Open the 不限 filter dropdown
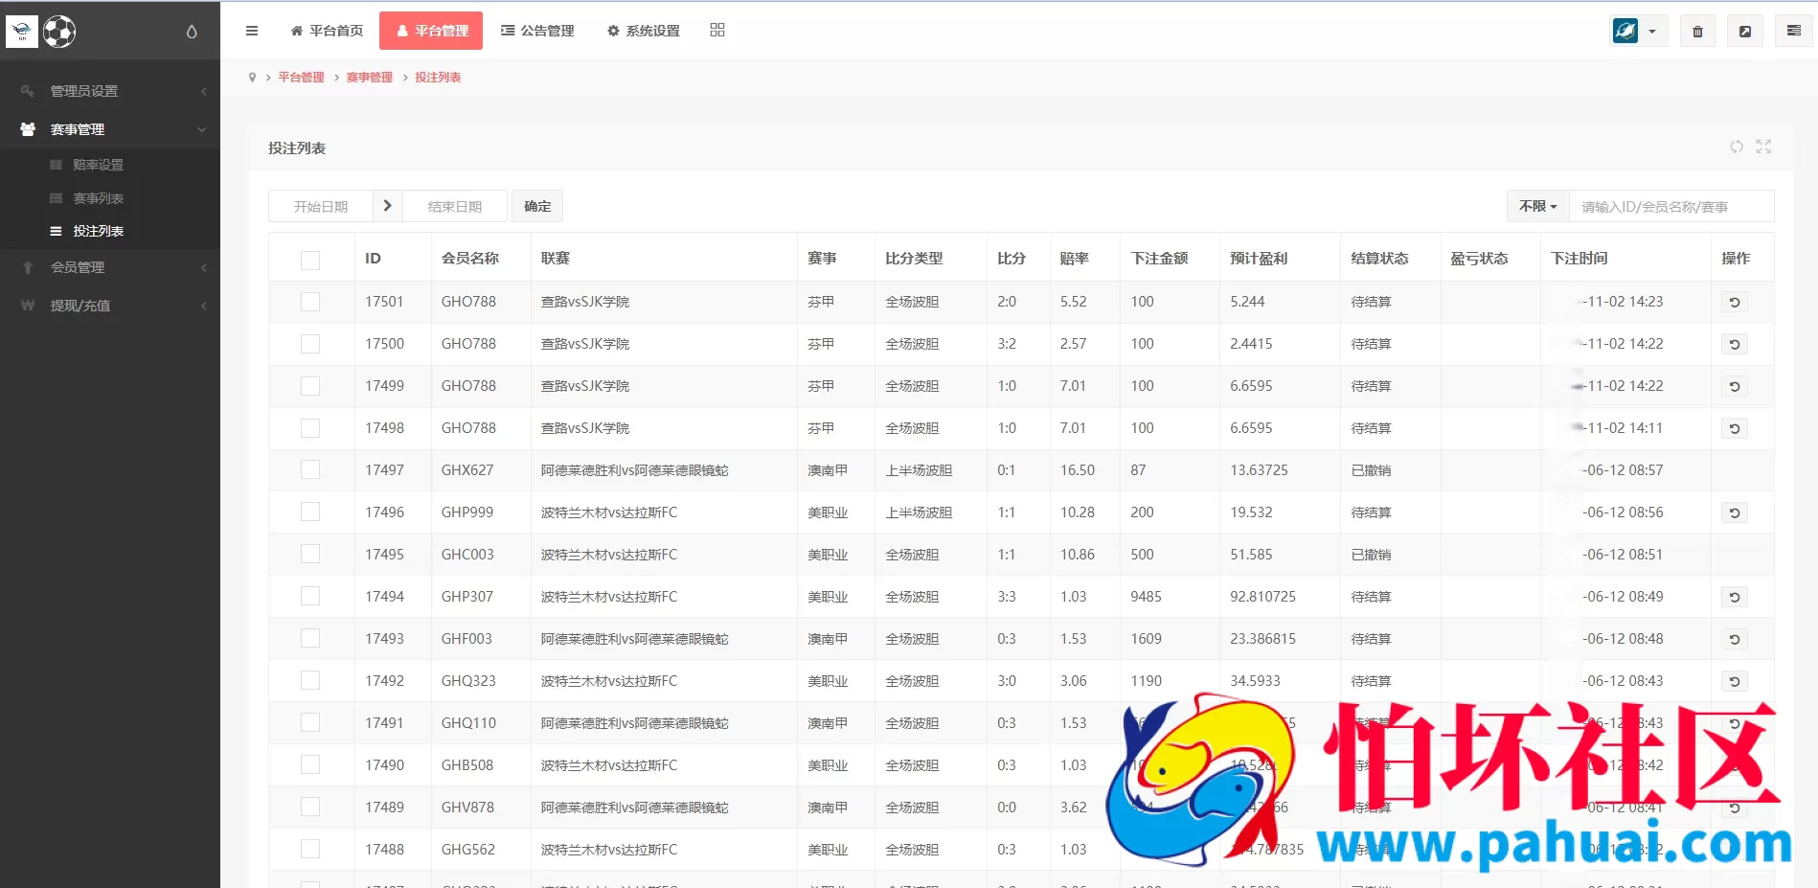This screenshot has height=888, width=1818. tap(1537, 206)
